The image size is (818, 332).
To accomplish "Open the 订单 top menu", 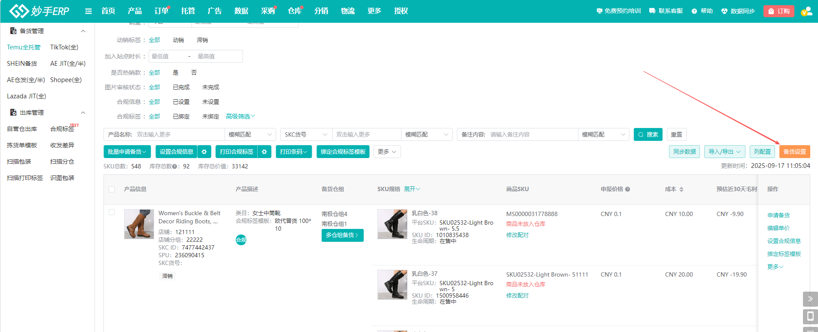I will 161,11.
